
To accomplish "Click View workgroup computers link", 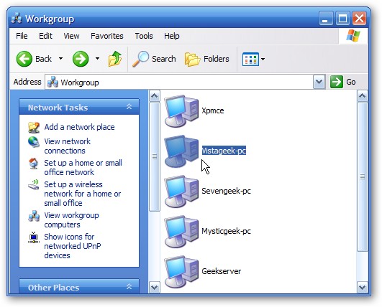I will [x=71, y=219].
